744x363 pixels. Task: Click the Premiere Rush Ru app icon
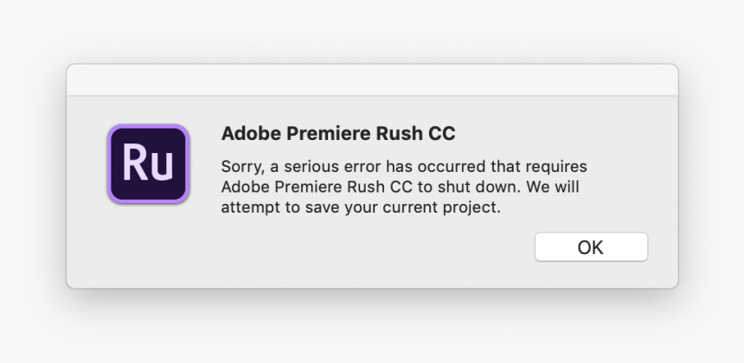(x=148, y=163)
